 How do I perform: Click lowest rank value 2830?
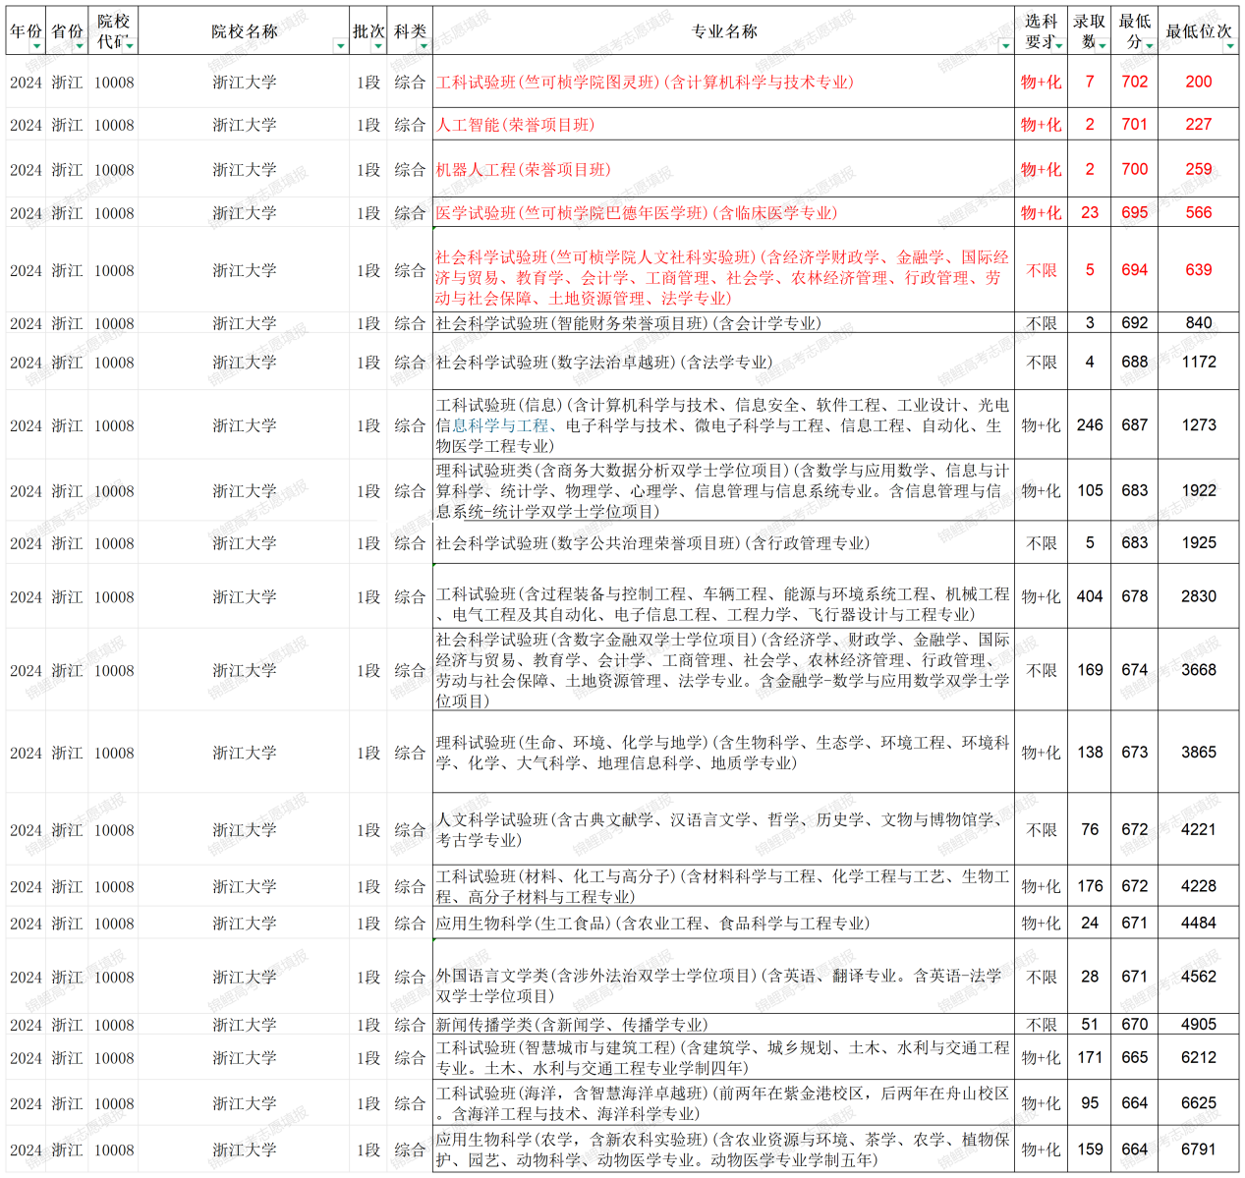[x=1199, y=596]
